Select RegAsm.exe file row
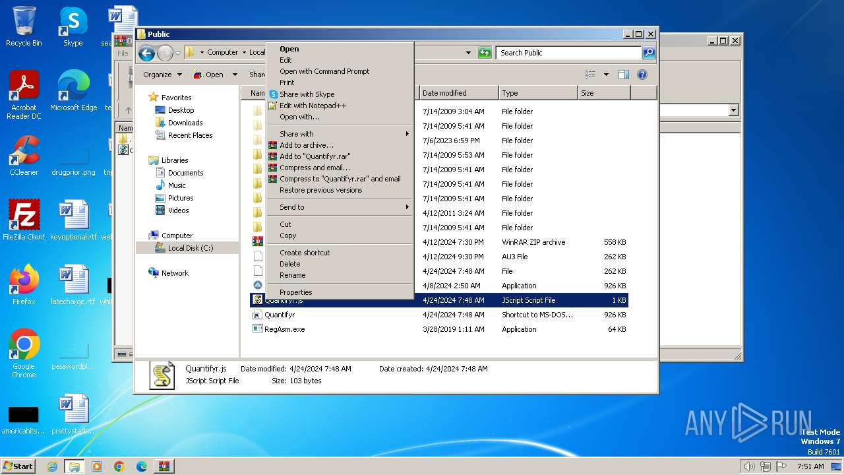 click(439, 329)
